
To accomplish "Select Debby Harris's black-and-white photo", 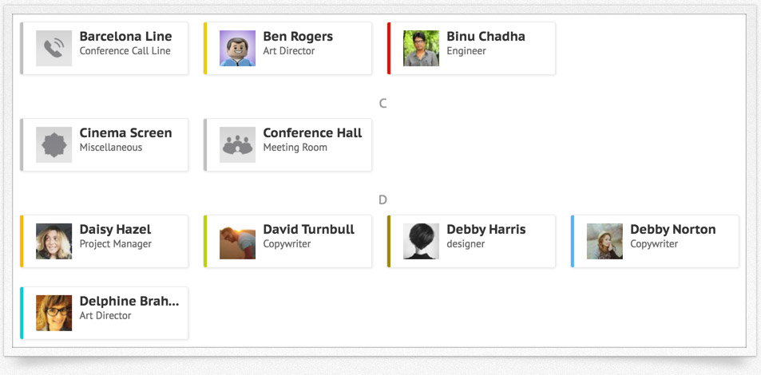I will [422, 241].
